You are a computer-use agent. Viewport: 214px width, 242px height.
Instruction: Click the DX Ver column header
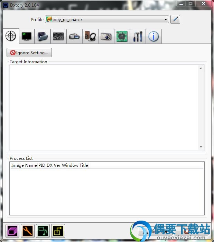[x=54, y=165]
